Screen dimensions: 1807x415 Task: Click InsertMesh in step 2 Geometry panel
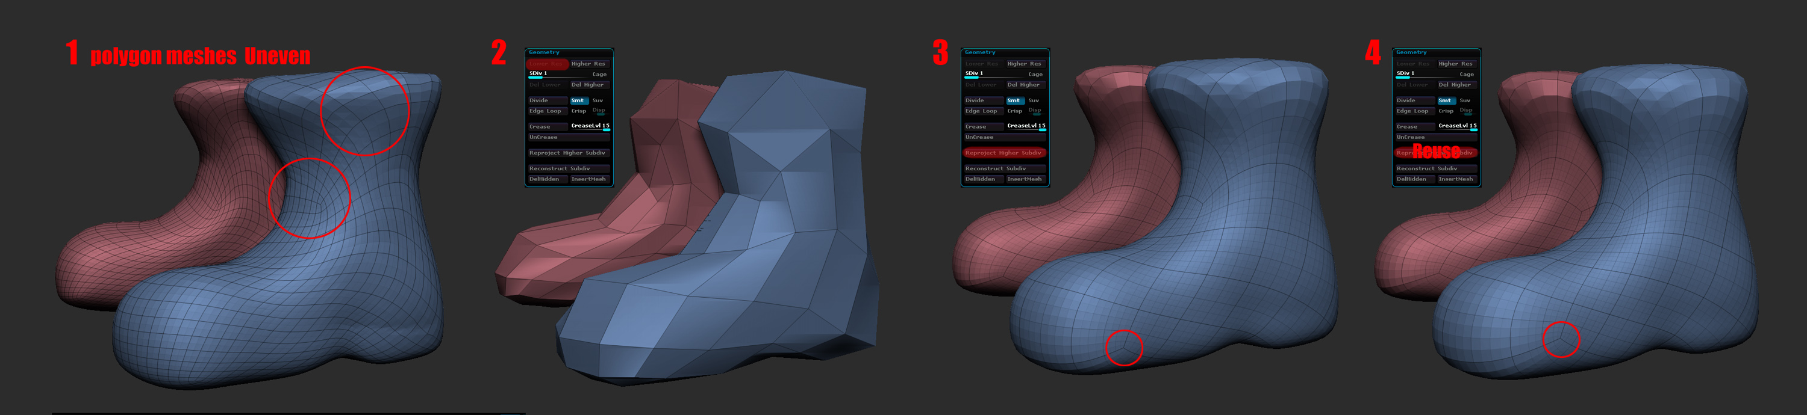[591, 179]
